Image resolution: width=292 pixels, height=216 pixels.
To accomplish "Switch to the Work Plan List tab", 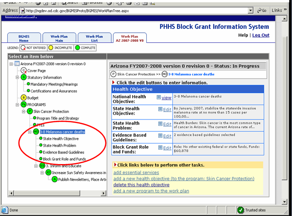I will pos(94,39).
